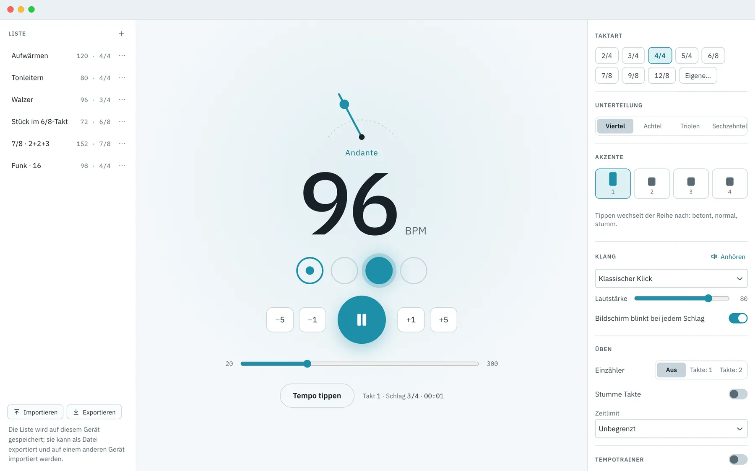
Task: Click the Importieren upload button
Action: (x=36, y=412)
